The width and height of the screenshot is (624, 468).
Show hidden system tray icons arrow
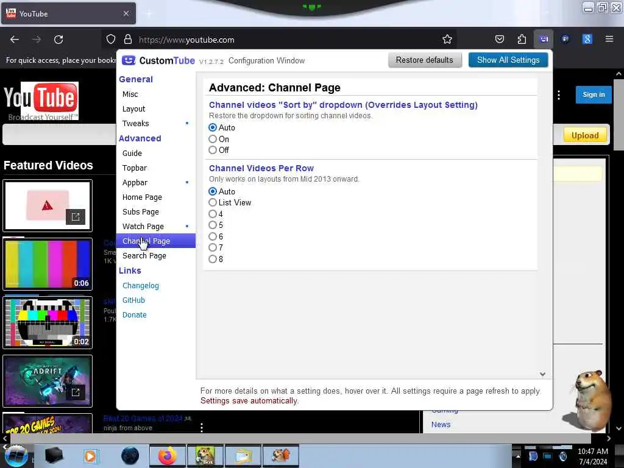(518, 456)
